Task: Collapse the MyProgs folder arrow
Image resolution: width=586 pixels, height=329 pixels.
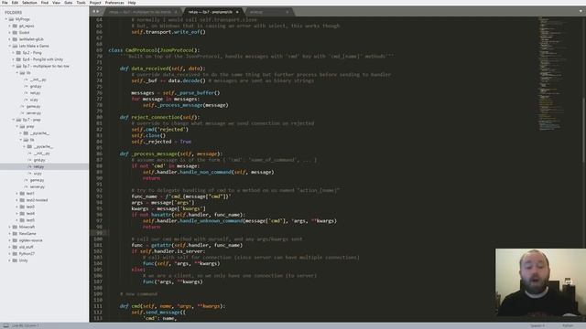Action: [x=6, y=19]
